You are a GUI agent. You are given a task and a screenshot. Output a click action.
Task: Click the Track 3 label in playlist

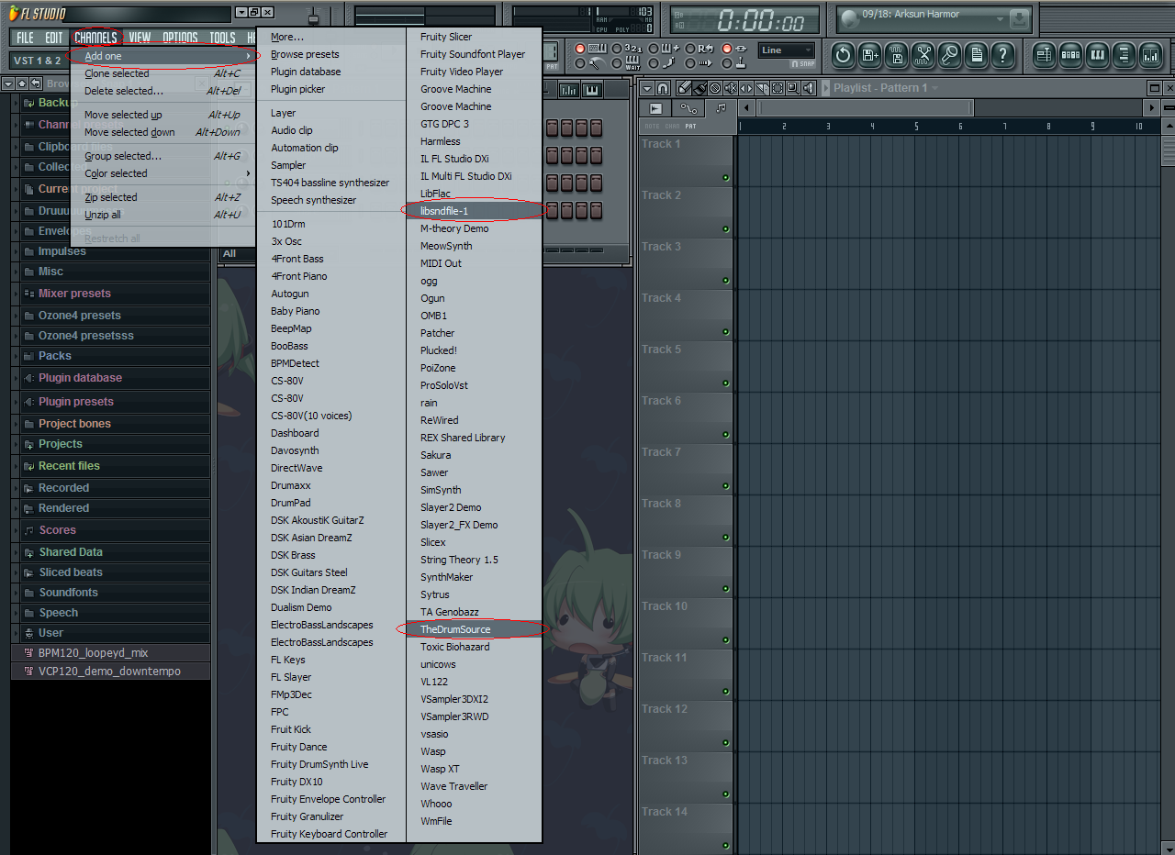tap(662, 247)
